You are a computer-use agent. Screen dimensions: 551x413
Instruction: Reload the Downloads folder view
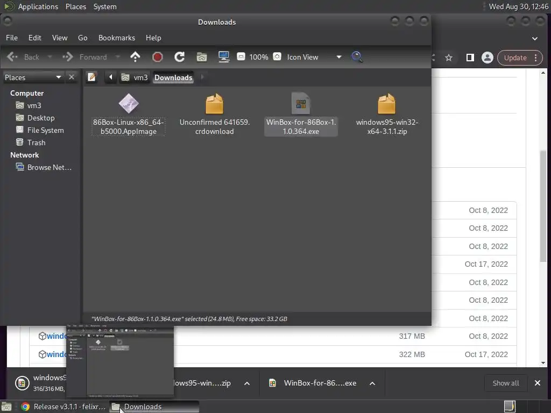click(180, 57)
